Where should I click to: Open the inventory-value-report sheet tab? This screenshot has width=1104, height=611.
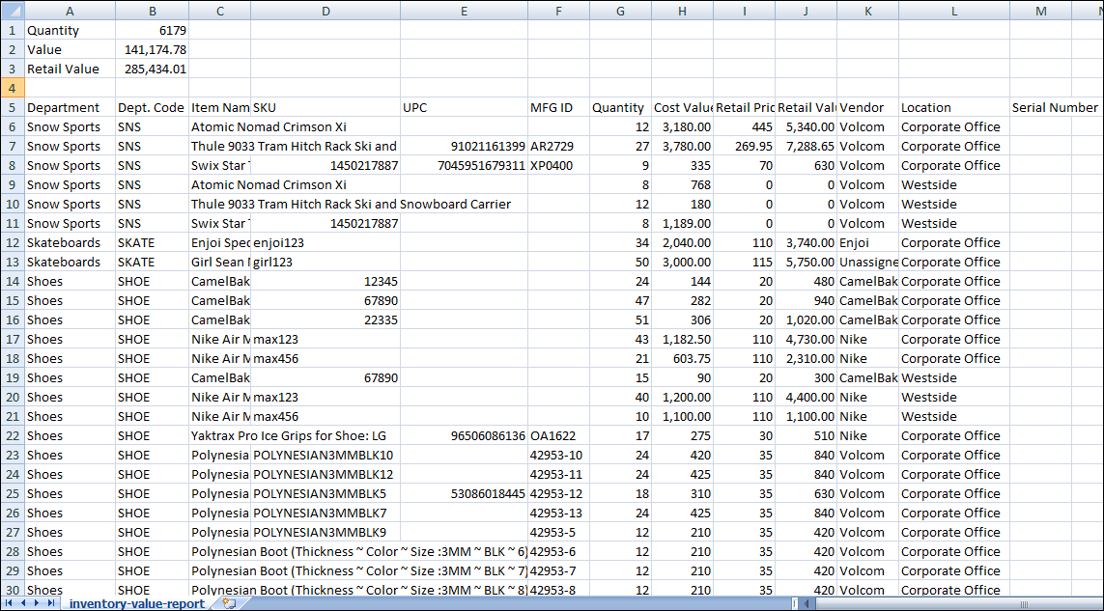tap(136, 603)
